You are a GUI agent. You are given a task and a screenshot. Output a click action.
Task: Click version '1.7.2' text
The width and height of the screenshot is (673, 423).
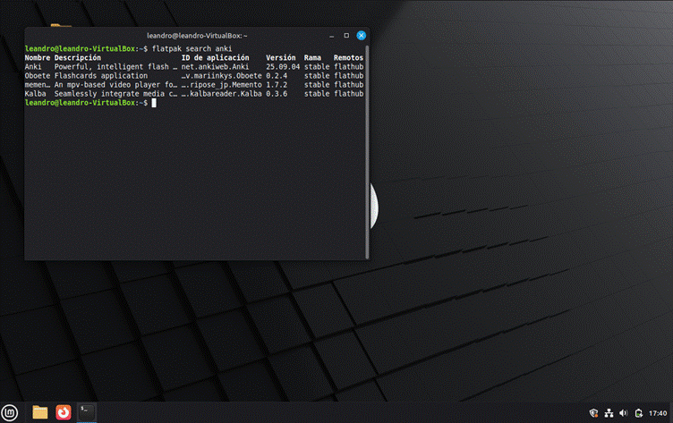[x=277, y=85]
